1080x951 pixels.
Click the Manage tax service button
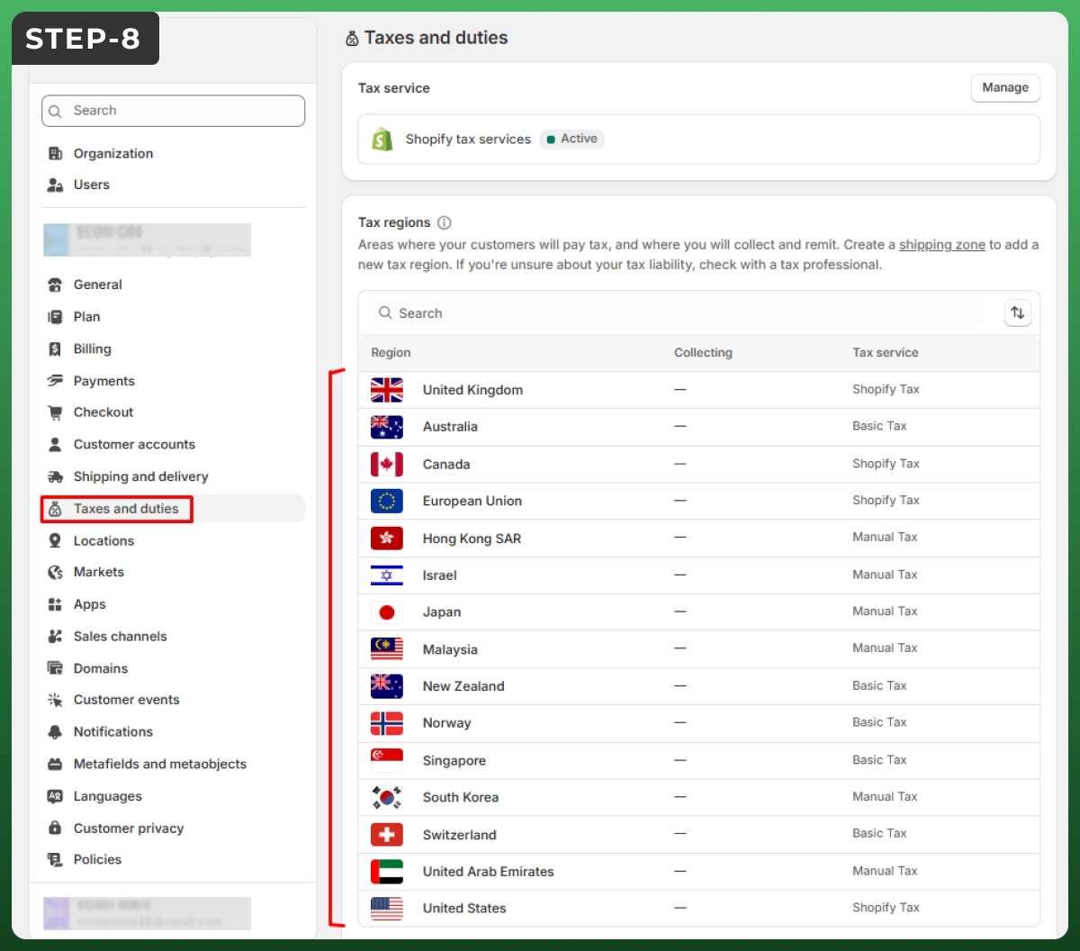click(x=1005, y=87)
